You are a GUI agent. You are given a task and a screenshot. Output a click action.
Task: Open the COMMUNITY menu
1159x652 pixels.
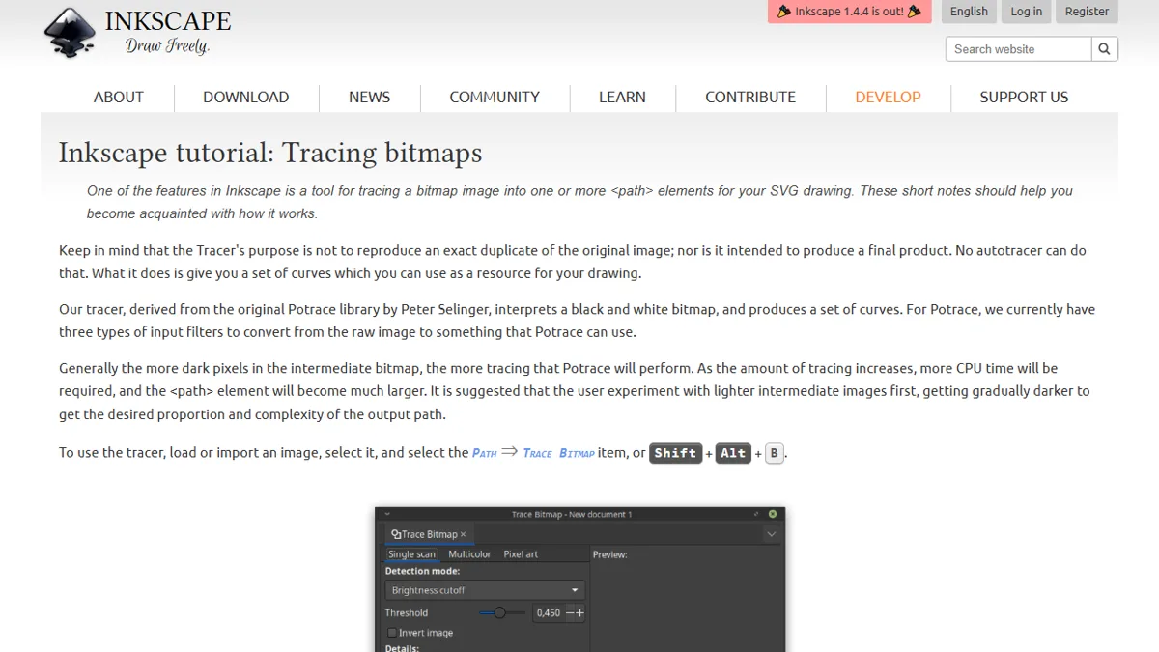pos(495,97)
